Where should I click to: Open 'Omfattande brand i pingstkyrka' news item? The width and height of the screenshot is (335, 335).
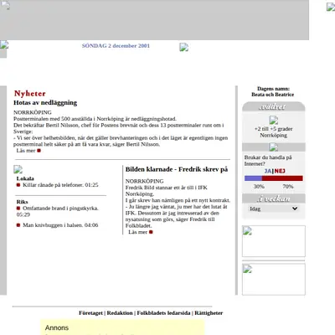(57, 211)
